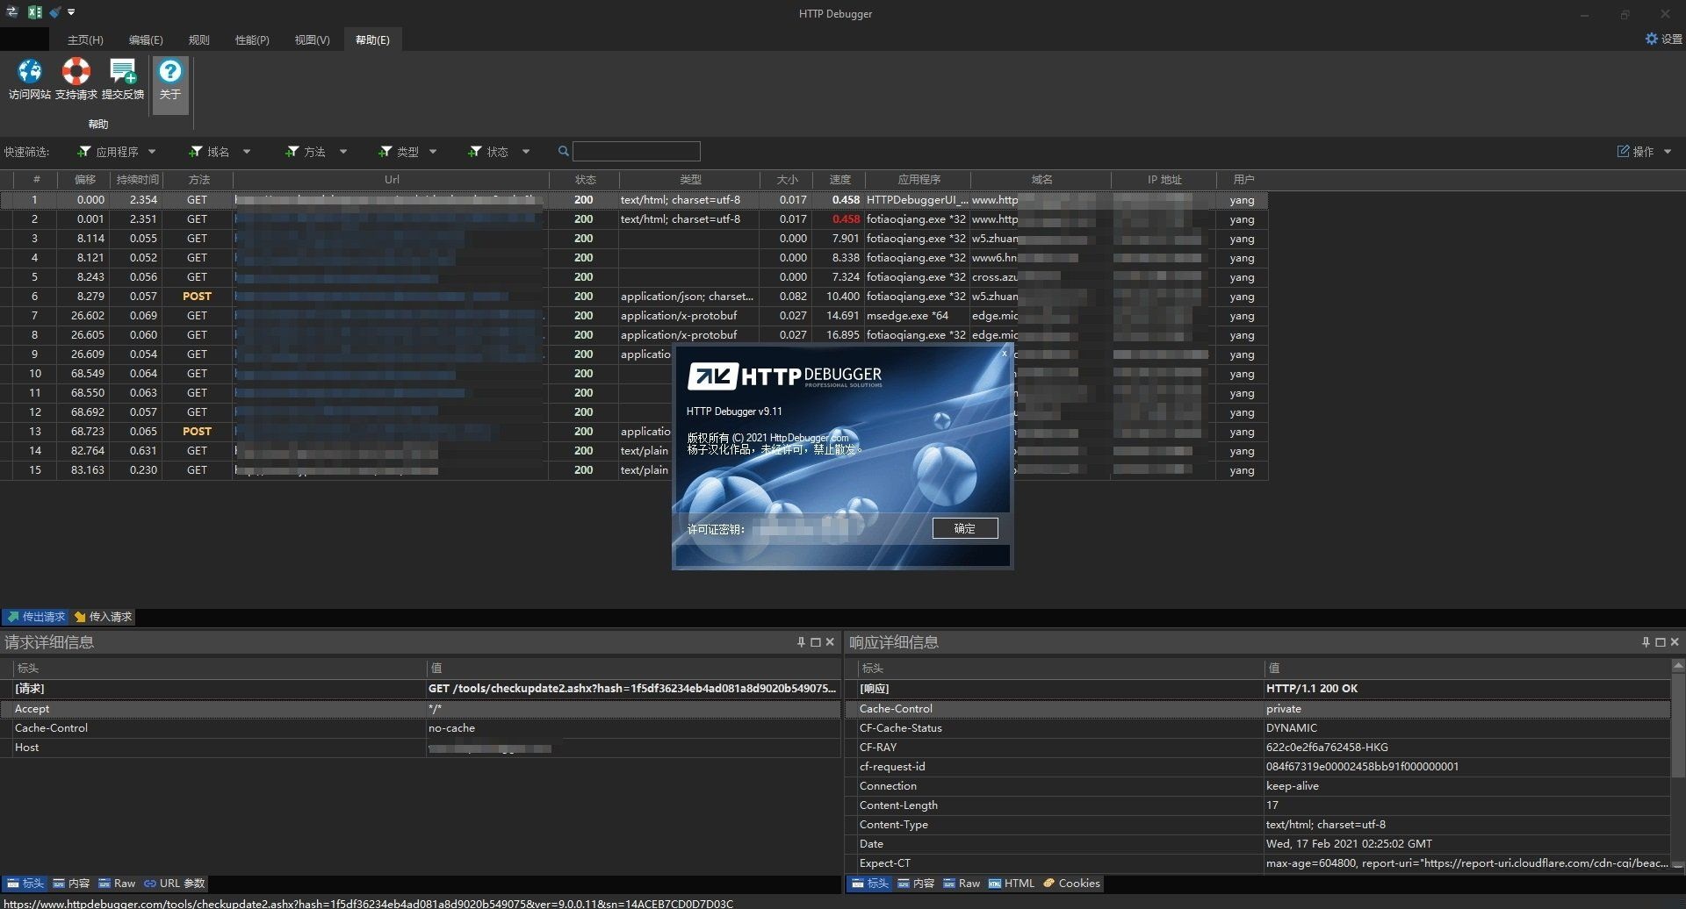Click the Date value Wed, 17 Feb 2021
Image resolution: width=1686 pixels, height=909 pixels.
coord(1349,844)
